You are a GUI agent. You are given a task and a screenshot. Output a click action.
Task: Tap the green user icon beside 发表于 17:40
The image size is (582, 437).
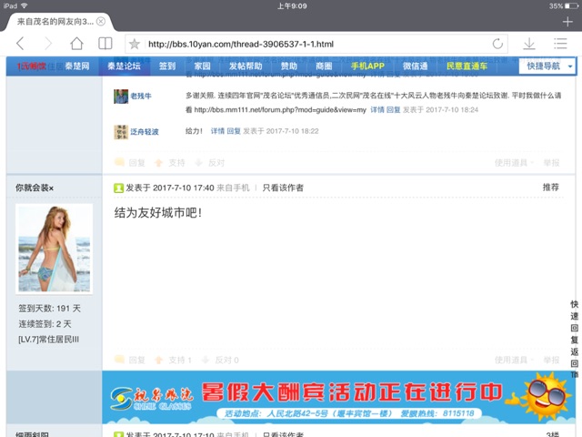tap(118, 188)
